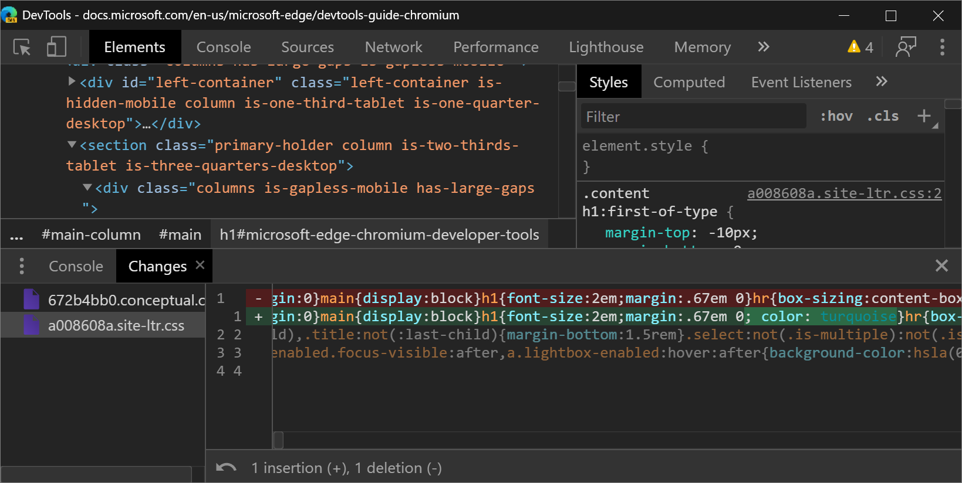Click the Filter styles input field

click(693, 117)
